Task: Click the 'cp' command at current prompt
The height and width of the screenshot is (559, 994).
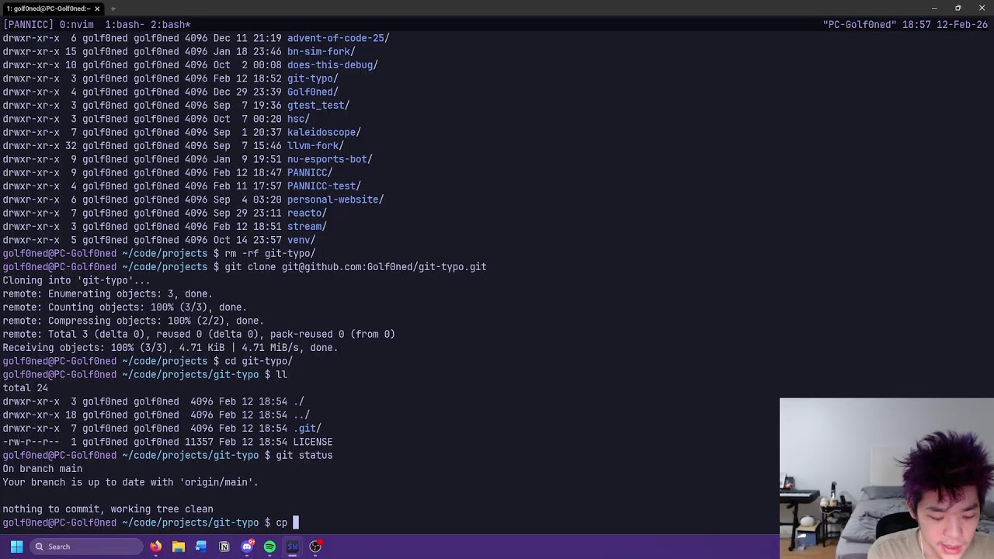Action: coord(281,523)
